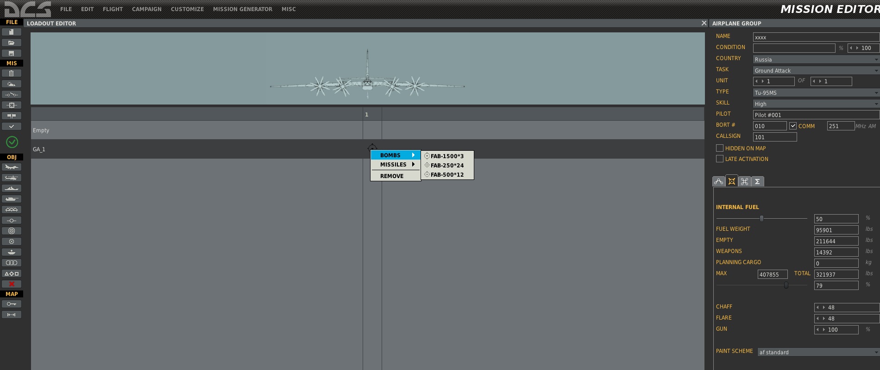The height and width of the screenshot is (370, 880).
Task: Select FAB-1500*3 bomb option
Action: click(x=447, y=156)
